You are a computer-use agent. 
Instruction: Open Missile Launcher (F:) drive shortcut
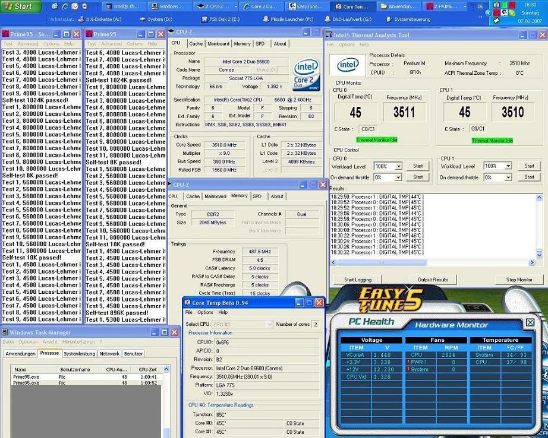(x=288, y=19)
